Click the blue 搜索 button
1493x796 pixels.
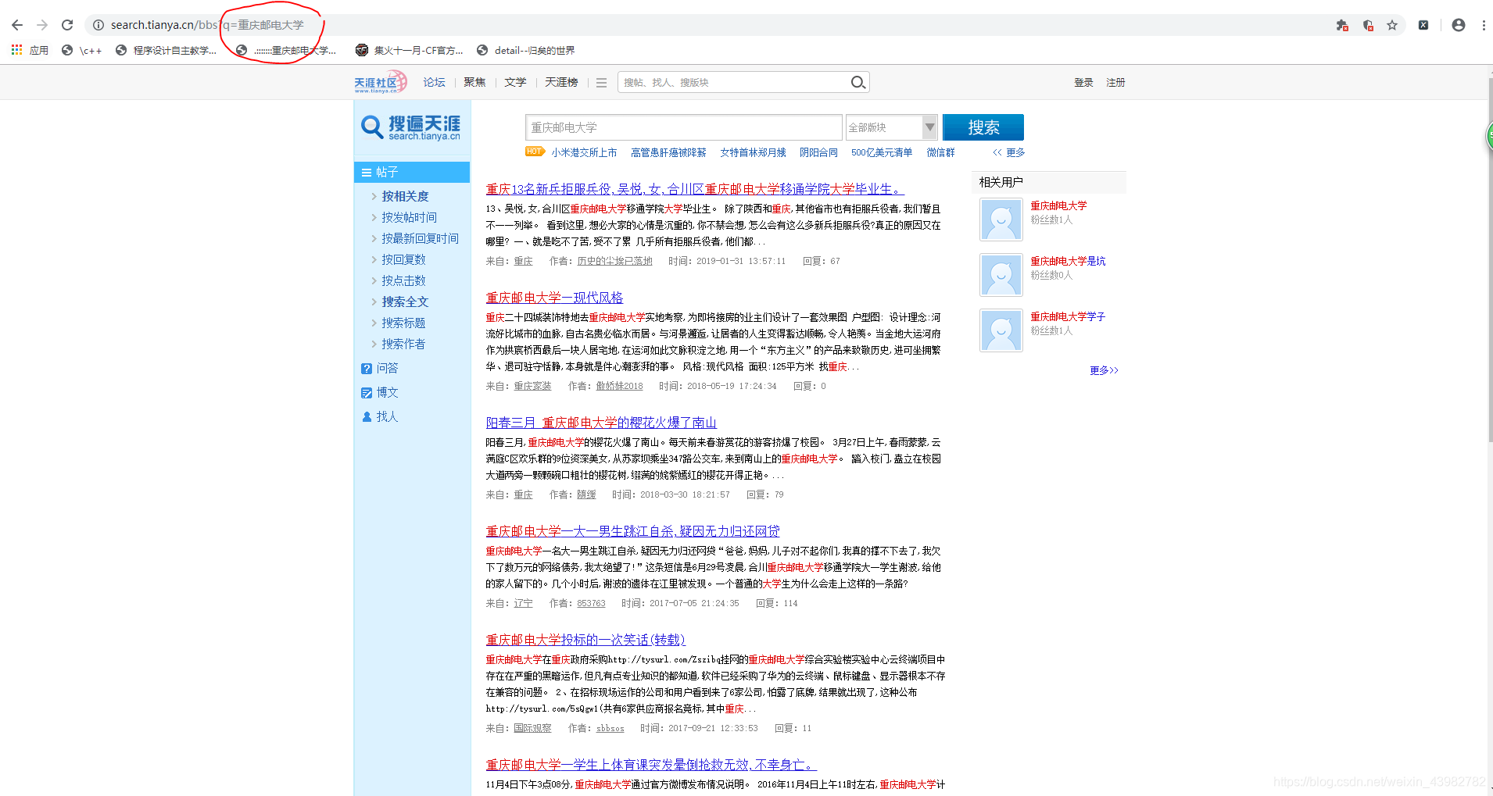(x=983, y=127)
